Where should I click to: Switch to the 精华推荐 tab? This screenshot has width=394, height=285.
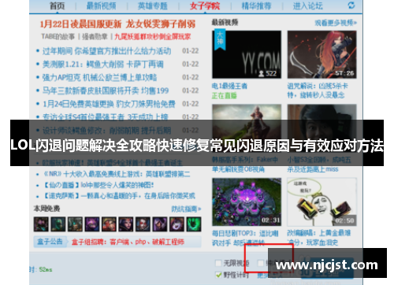256,6
